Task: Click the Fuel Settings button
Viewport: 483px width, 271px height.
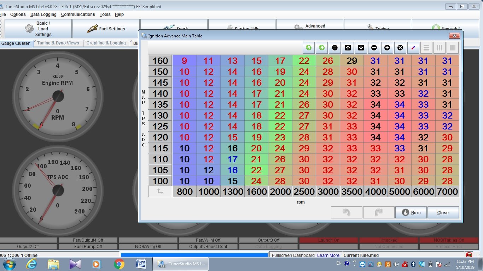Action: 106,29
